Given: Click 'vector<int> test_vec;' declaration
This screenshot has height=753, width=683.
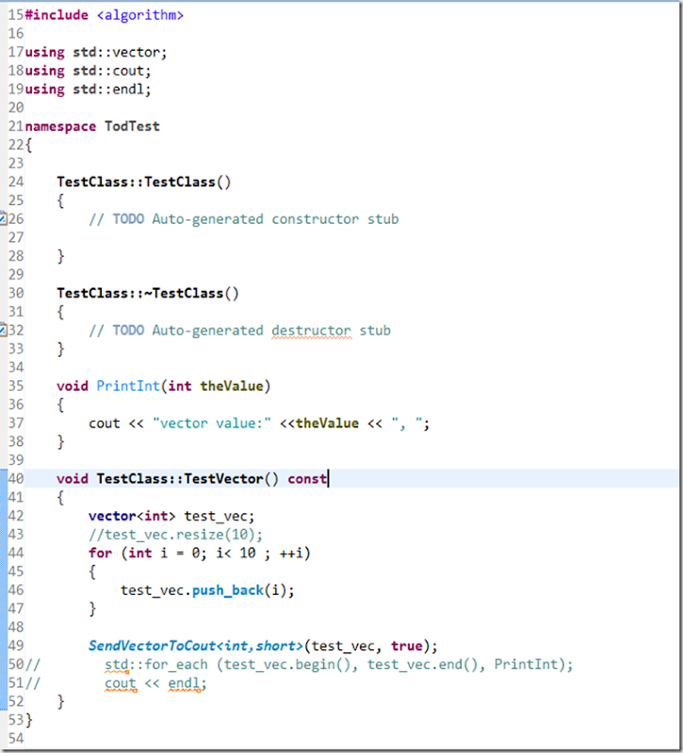Looking at the screenshot, I should [x=171, y=516].
